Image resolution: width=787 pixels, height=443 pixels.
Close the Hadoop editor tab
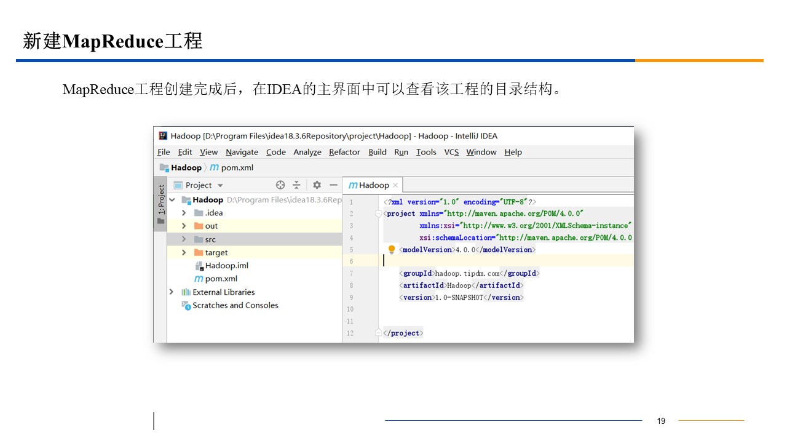point(395,185)
